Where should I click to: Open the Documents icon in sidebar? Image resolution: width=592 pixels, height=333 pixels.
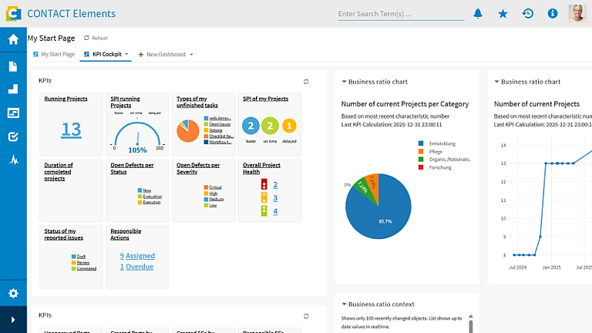pos(13,66)
